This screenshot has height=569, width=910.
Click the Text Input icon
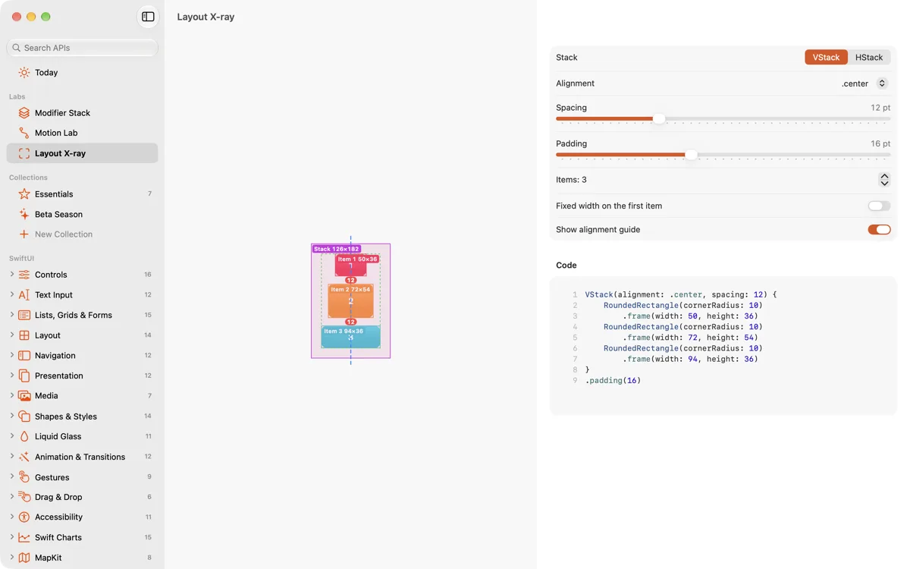click(24, 295)
